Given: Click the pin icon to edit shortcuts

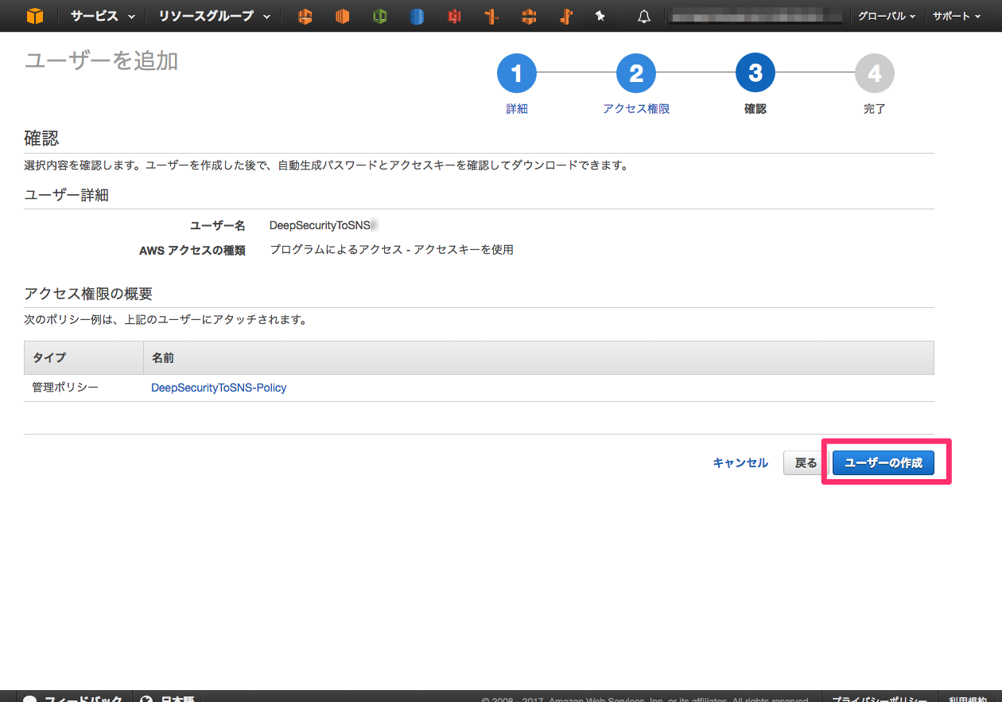Looking at the screenshot, I should pyautogui.click(x=600, y=15).
